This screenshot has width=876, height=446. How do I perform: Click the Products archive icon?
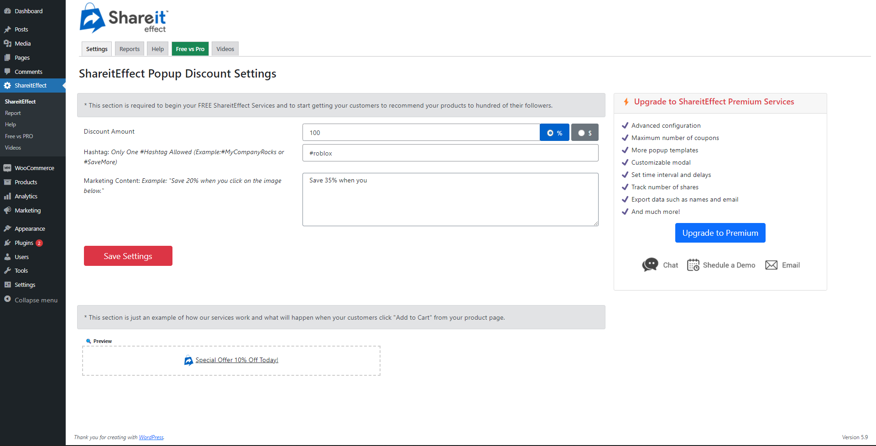tap(7, 182)
